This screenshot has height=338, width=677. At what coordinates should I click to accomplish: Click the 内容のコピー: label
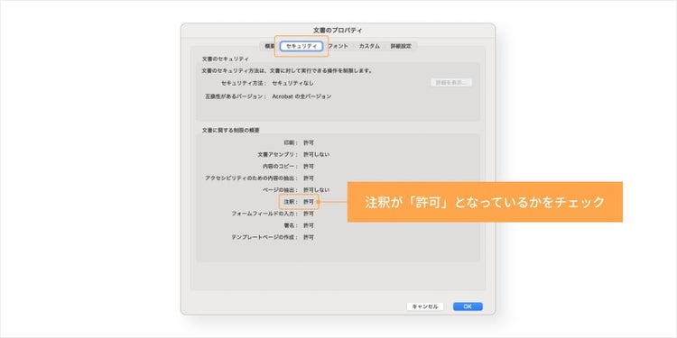pos(281,167)
